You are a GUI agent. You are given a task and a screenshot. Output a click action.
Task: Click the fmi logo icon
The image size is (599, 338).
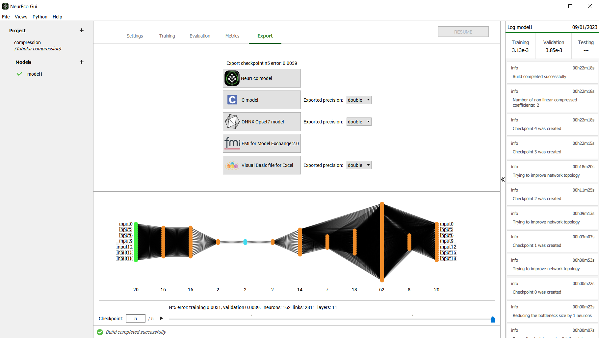point(232,143)
